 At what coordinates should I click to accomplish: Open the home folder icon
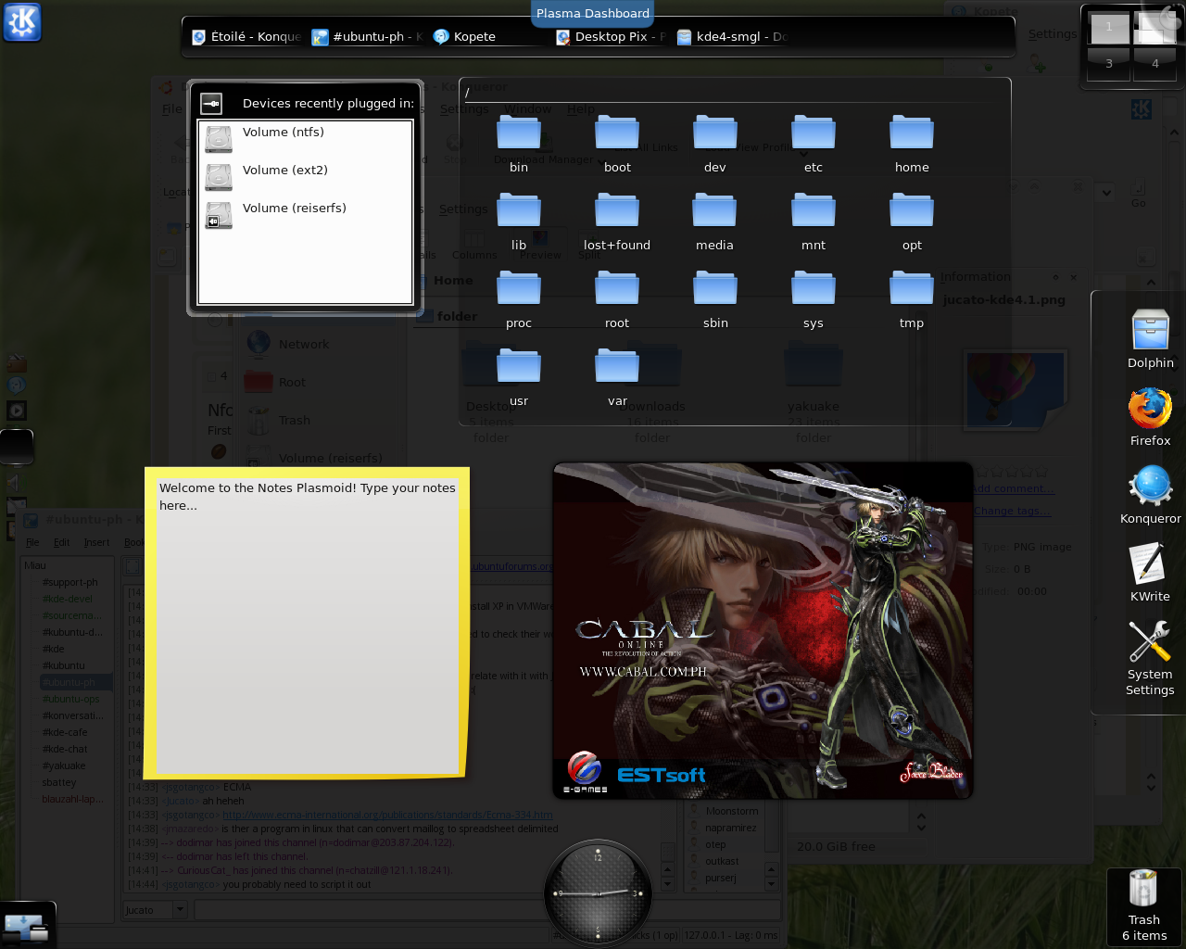[911, 134]
